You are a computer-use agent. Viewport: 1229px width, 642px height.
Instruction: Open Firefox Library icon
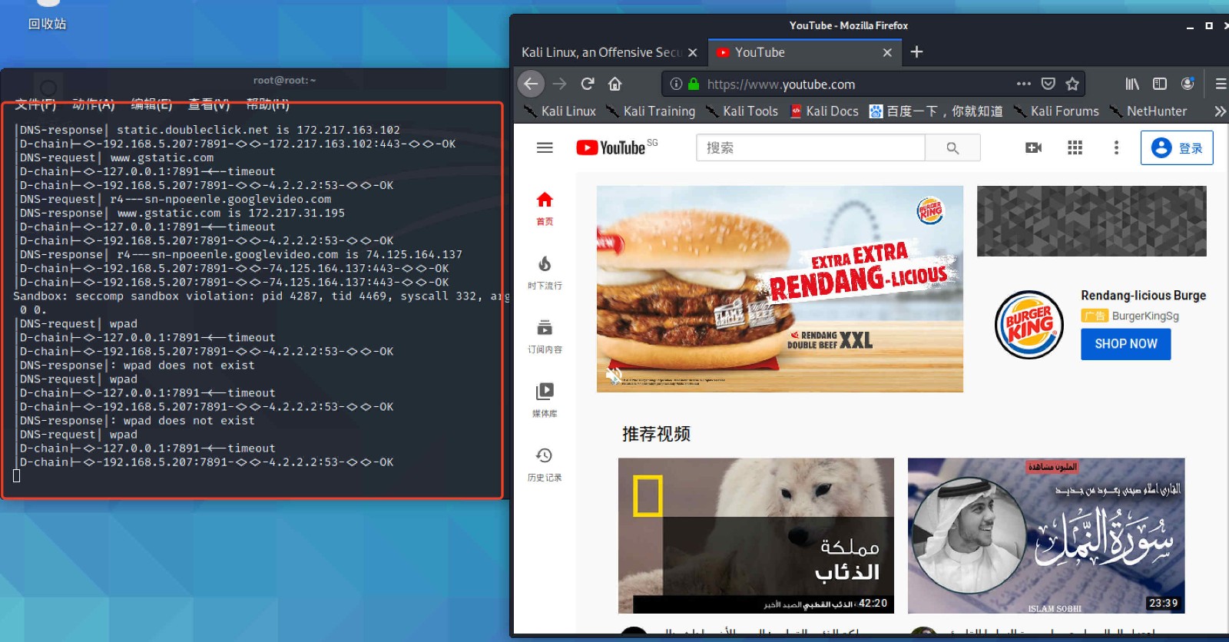[x=1132, y=84]
